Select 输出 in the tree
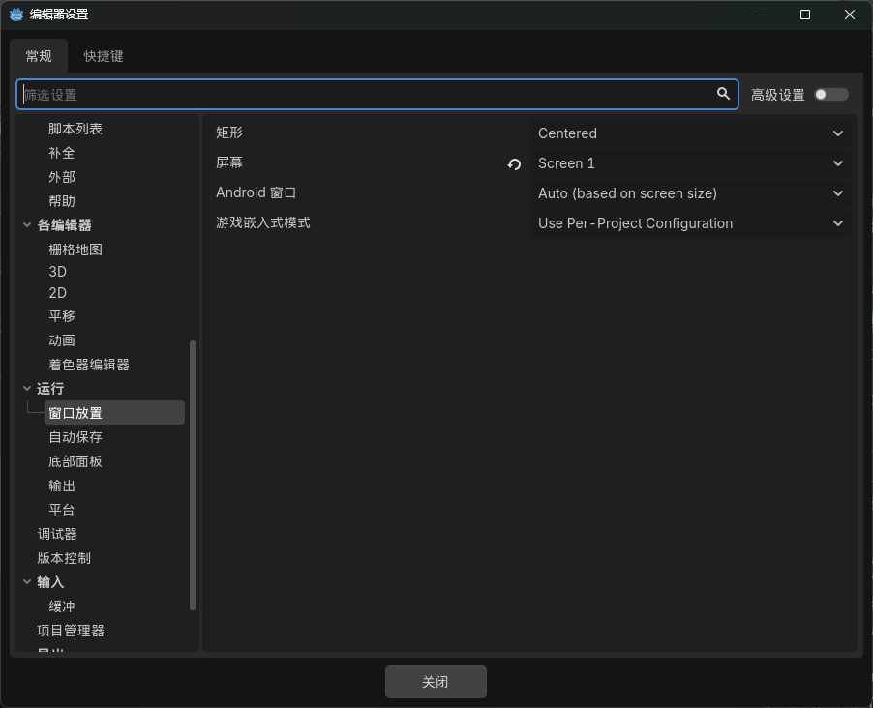The width and height of the screenshot is (873, 708). tap(62, 486)
